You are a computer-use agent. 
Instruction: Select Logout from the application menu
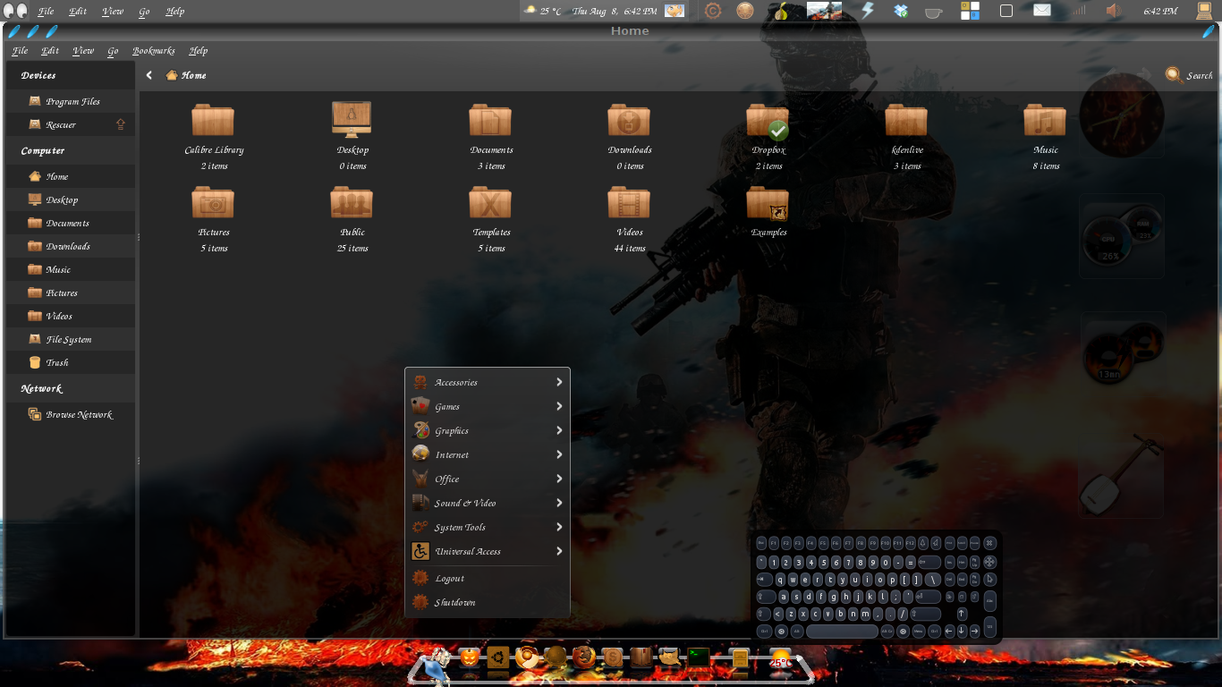pyautogui.click(x=488, y=578)
